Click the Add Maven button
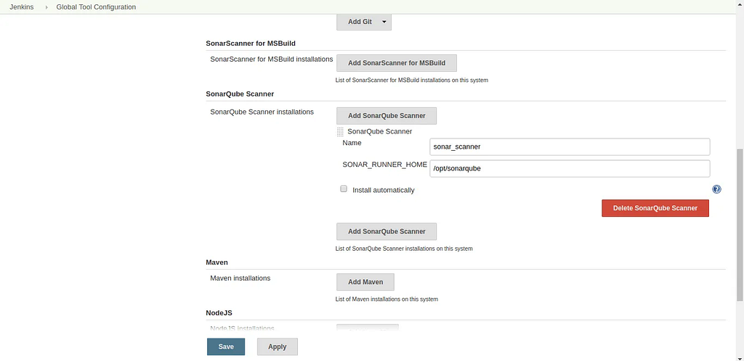This screenshot has width=744, height=361. pyautogui.click(x=365, y=282)
